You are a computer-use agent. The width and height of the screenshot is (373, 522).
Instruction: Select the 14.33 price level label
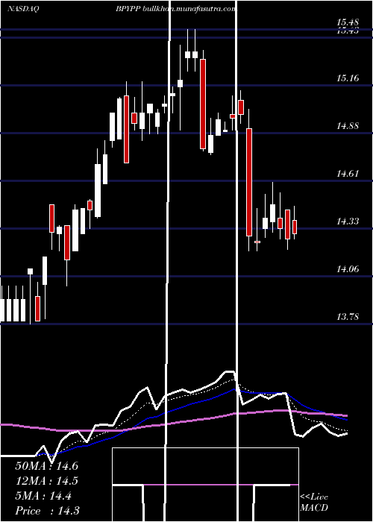pos(348,221)
